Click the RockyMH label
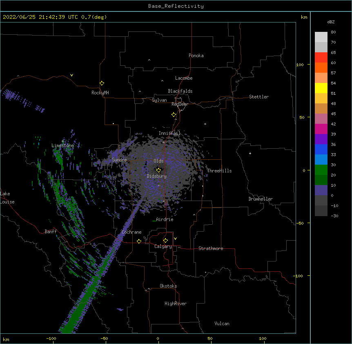 [100, 93]
